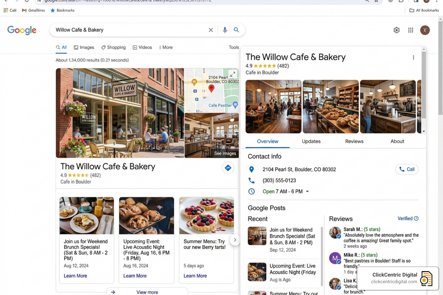Select the All results tab
Viewport: 443px width, 295px height.
[61, 48]
